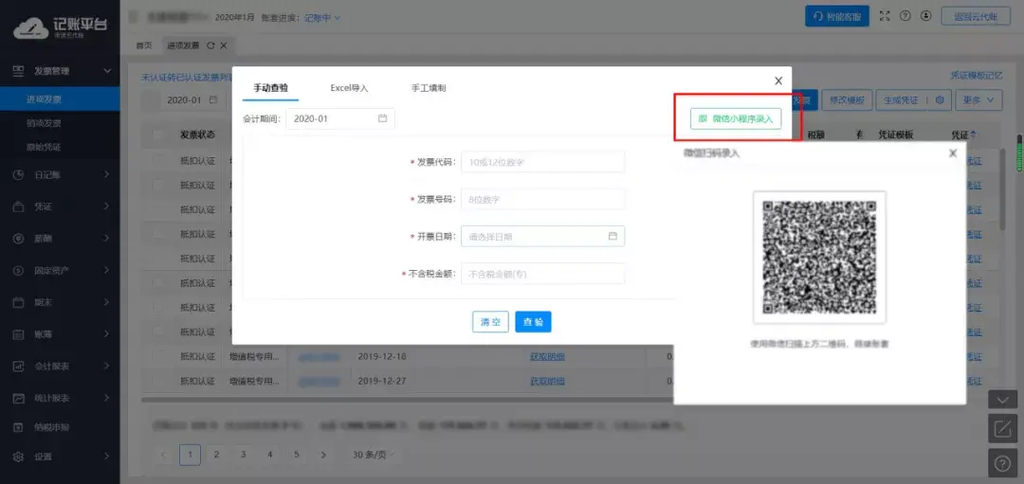Image resolution: width=1024 pixels, height=484 pixels.
Task: Switch to the 首页 page tab
Action: coord(144,45)
